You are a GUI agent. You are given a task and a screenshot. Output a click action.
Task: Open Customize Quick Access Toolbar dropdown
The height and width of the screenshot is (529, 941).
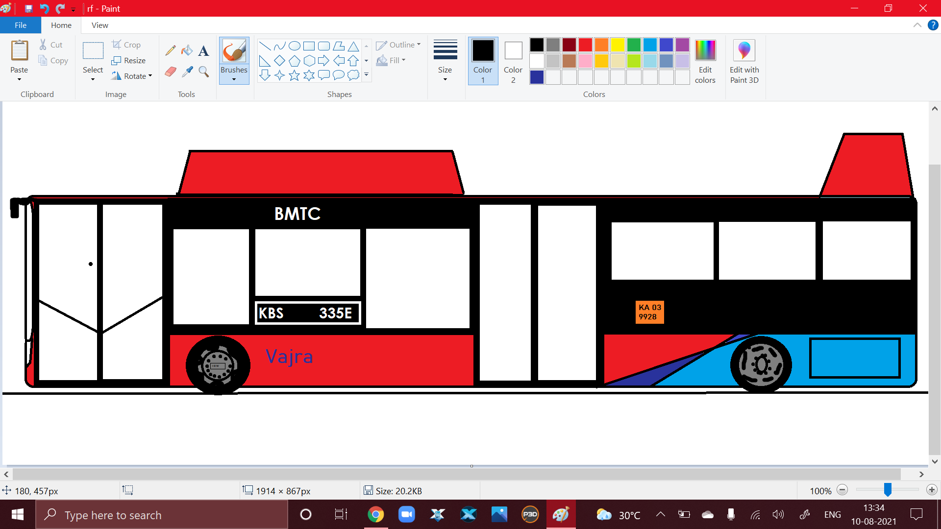(74, 9)
